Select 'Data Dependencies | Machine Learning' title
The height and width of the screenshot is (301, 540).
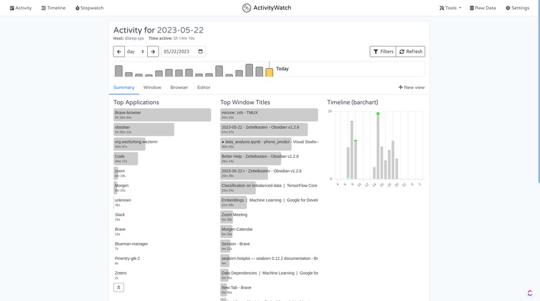click(269, 275)
